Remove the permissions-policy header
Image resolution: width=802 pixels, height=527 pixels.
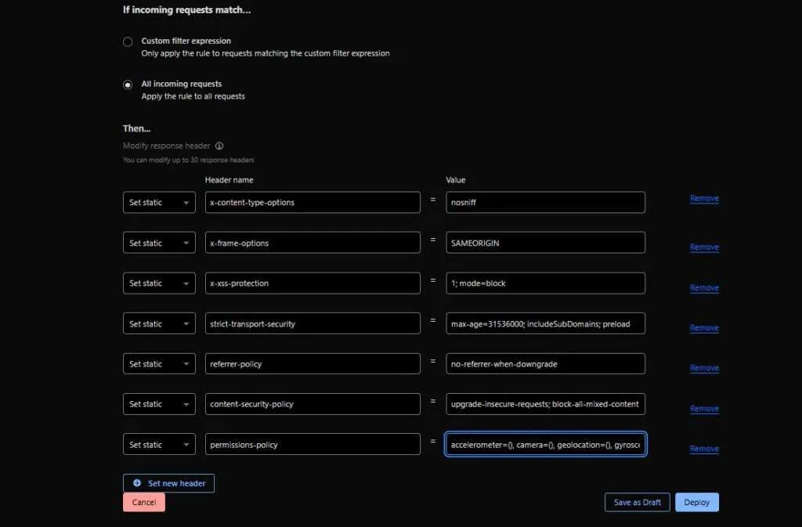coord(704,449)
